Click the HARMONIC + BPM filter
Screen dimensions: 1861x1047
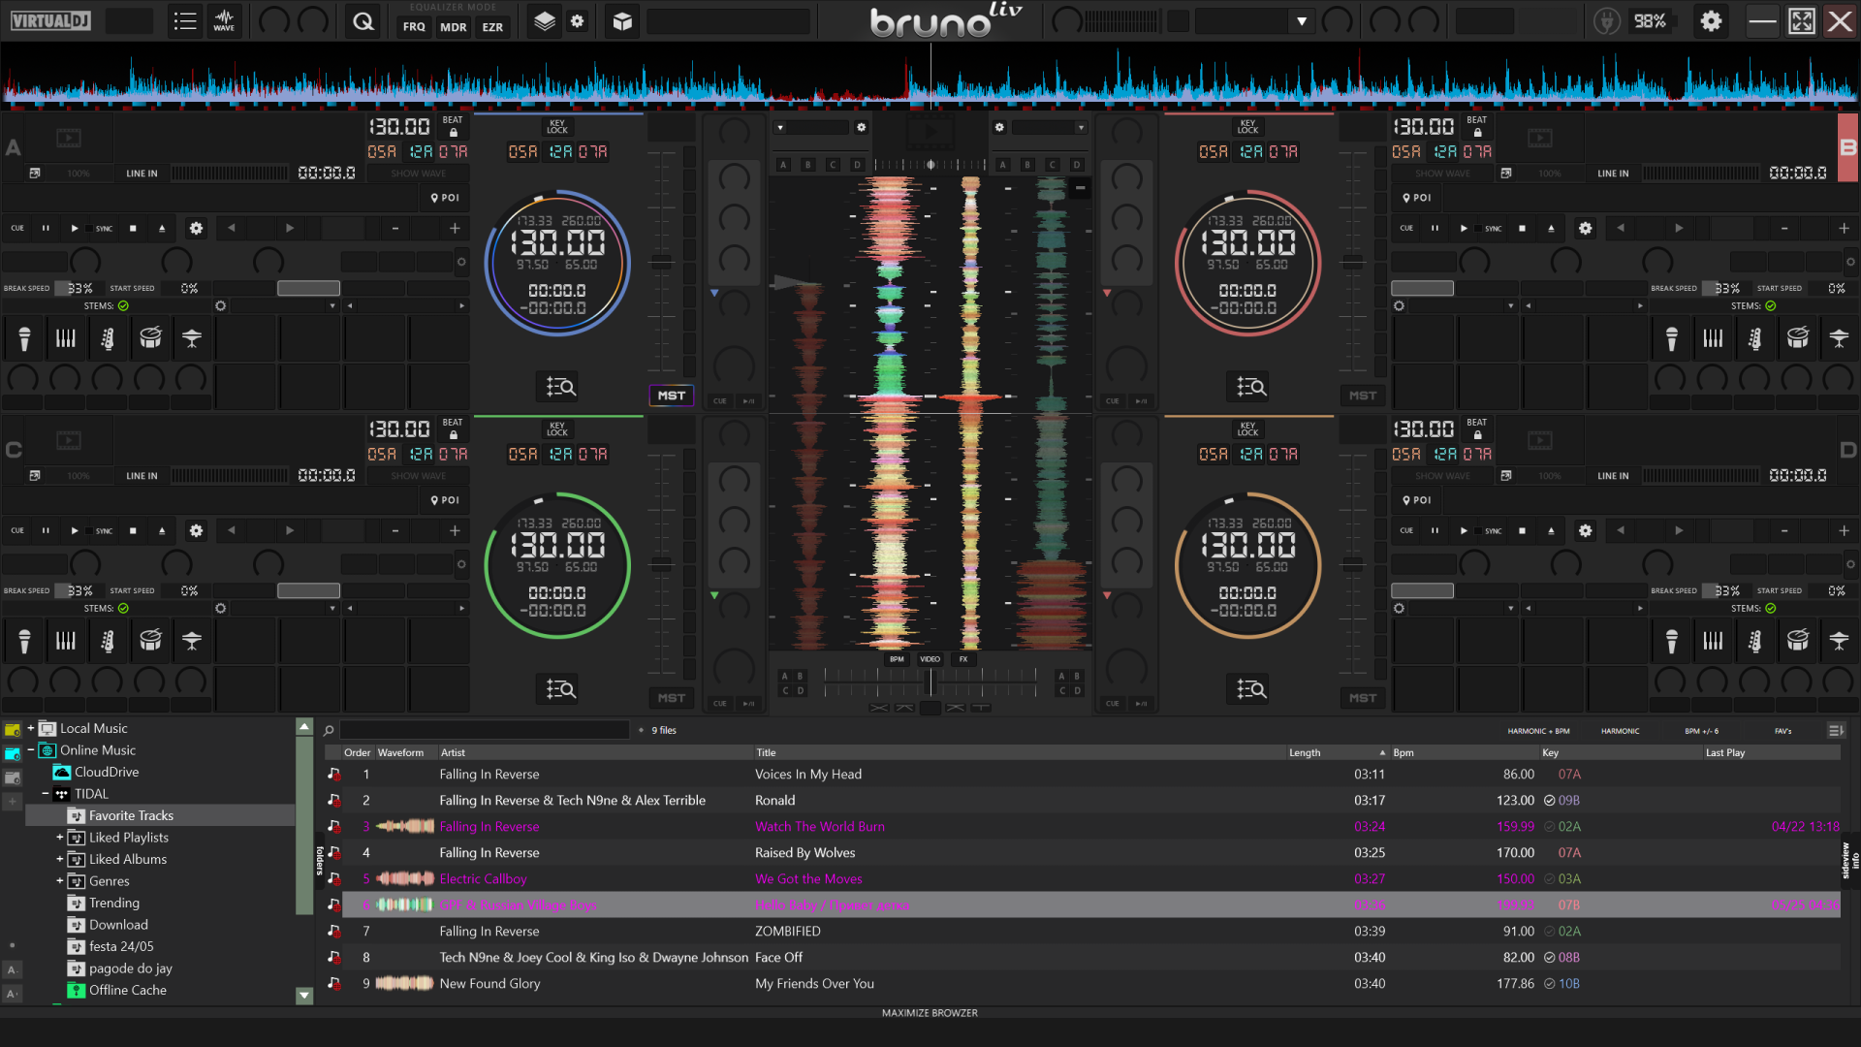click(x=1538, y=731)
